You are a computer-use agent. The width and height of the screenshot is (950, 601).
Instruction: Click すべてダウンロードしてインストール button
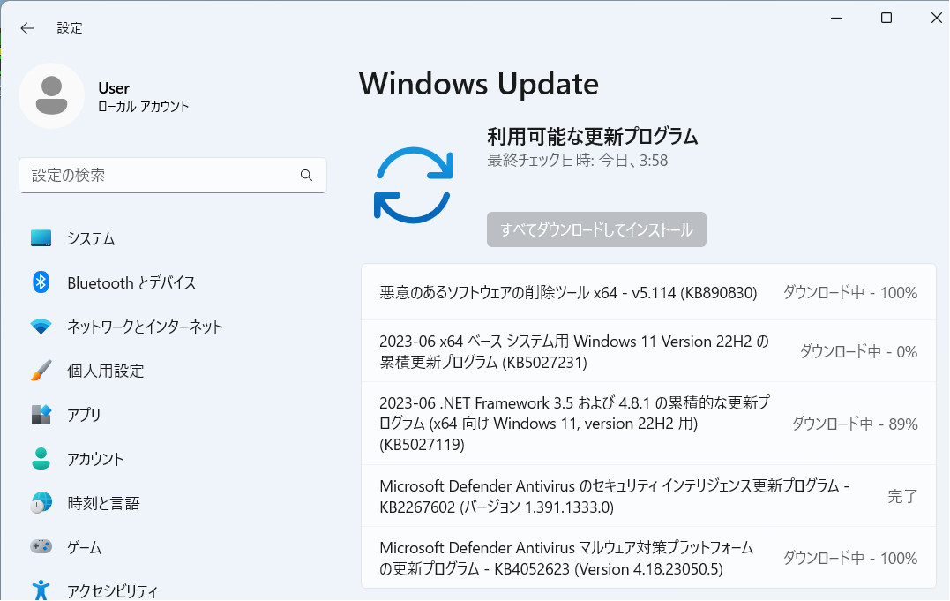click(597, 229)
